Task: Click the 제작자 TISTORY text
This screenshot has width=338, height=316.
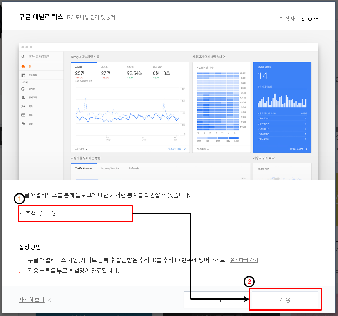Action: (299, 19)
